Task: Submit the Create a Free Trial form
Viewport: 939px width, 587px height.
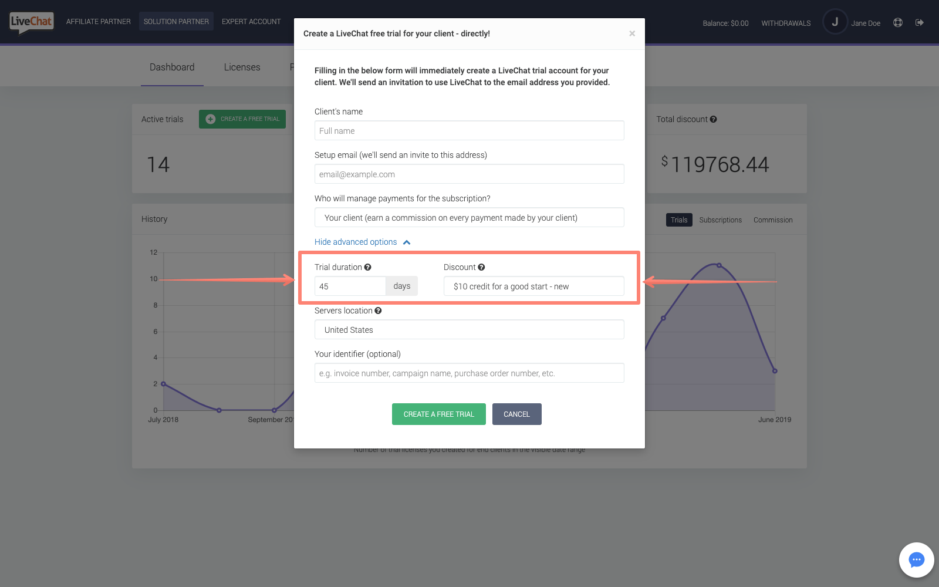Action: 438,414
